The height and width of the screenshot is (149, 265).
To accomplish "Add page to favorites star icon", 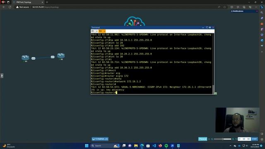I will [x=224, y=7].
